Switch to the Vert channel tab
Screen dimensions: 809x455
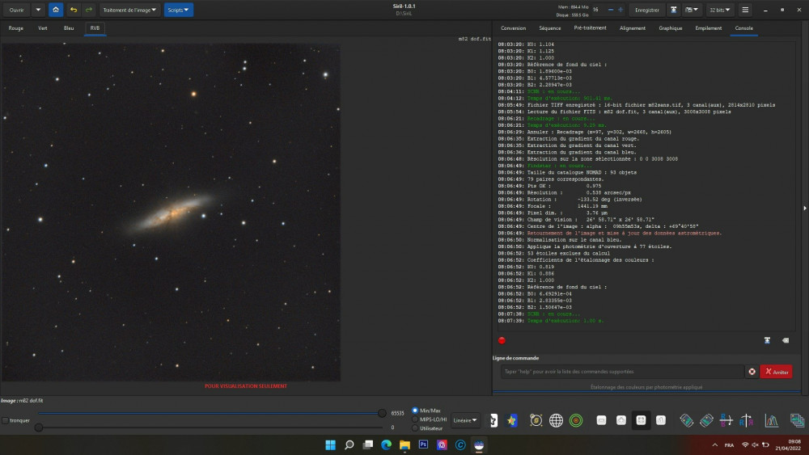click(43, 28)
